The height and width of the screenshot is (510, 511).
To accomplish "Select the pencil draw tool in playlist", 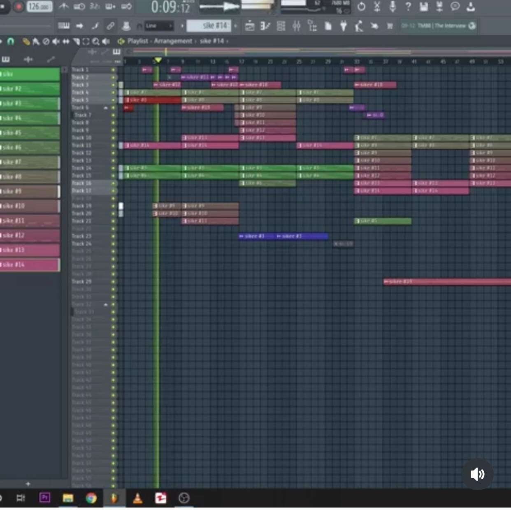I will point(26,41).
